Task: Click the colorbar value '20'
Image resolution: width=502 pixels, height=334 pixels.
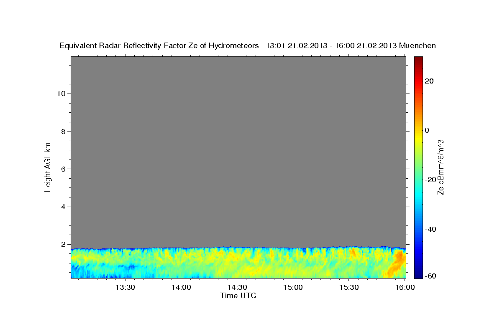Action: pyautogui.click(x=429, y=81)
